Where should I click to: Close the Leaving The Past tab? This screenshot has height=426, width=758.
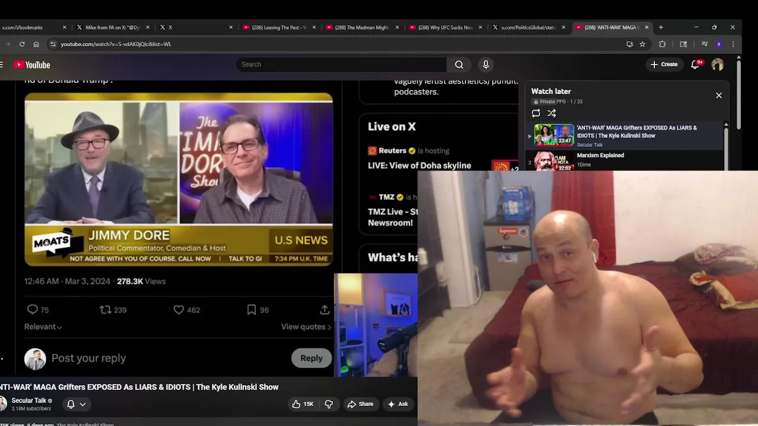click(x=314, y=27)
